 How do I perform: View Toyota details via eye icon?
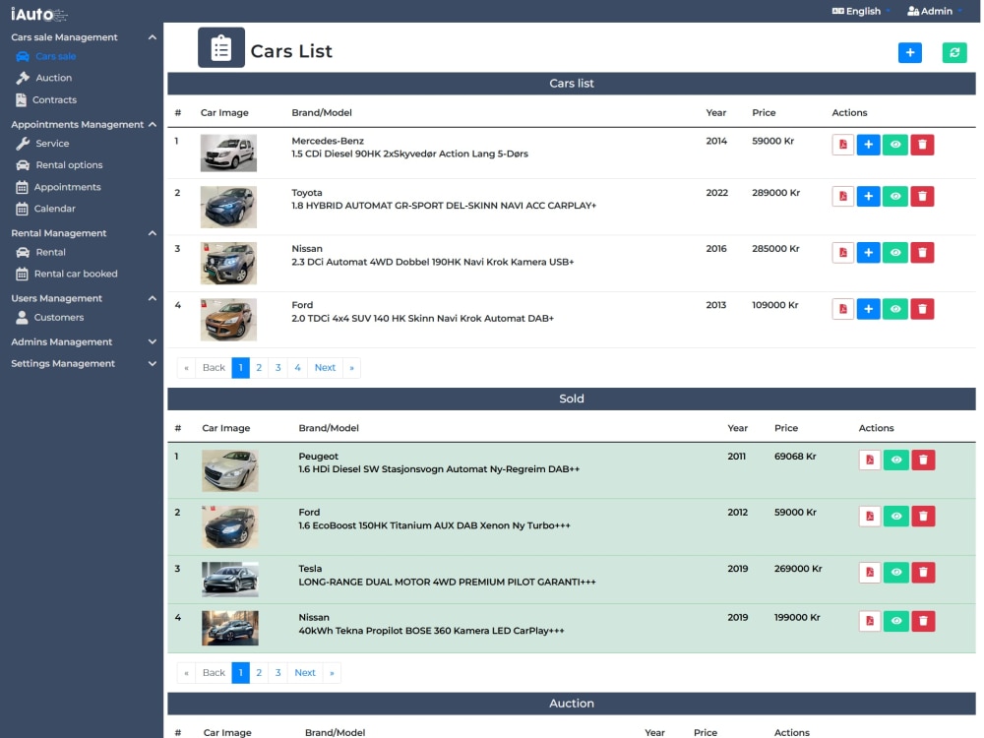pos(894,197)
